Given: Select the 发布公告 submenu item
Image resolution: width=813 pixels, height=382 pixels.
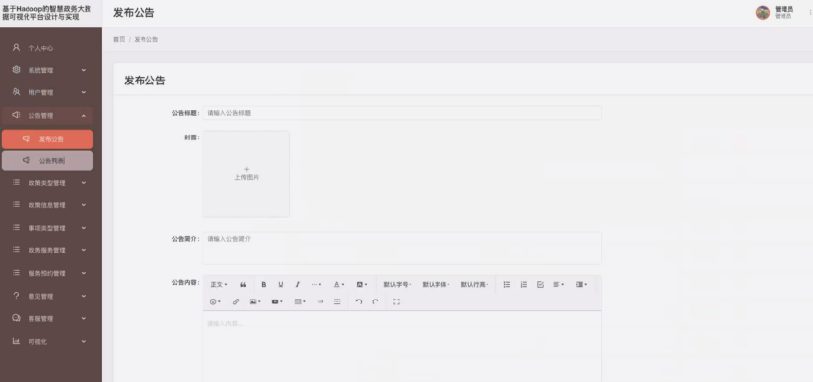Looking at the screenshot, I should (48, 139).
